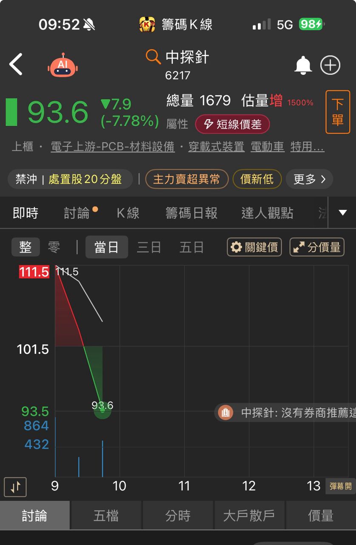The width and height of the screenshot is (356, 545).
Task: Open bottom 大戶散戶 tab
Action: 249,516
